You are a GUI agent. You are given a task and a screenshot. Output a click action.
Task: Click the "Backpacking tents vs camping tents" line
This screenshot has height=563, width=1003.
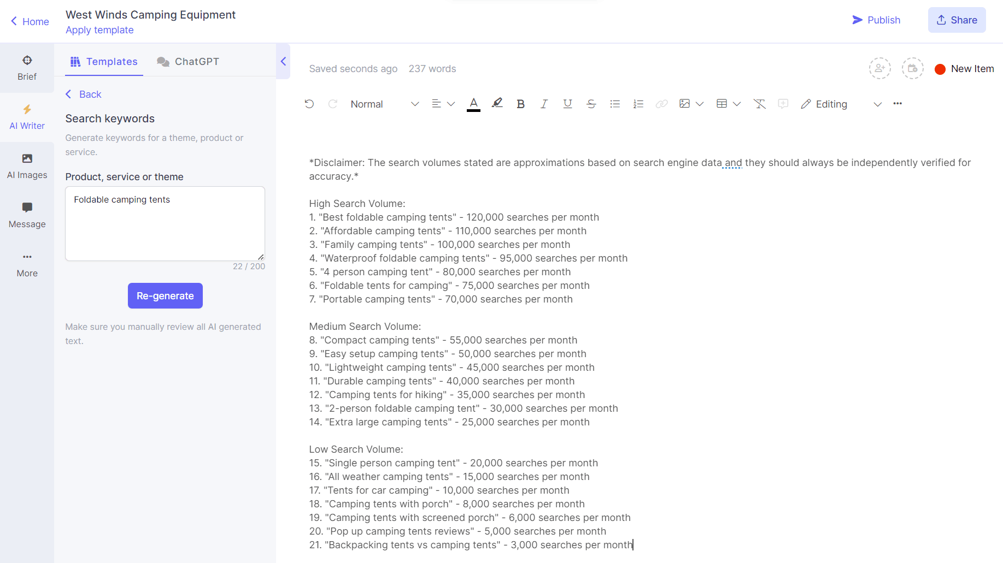(471, 545)
